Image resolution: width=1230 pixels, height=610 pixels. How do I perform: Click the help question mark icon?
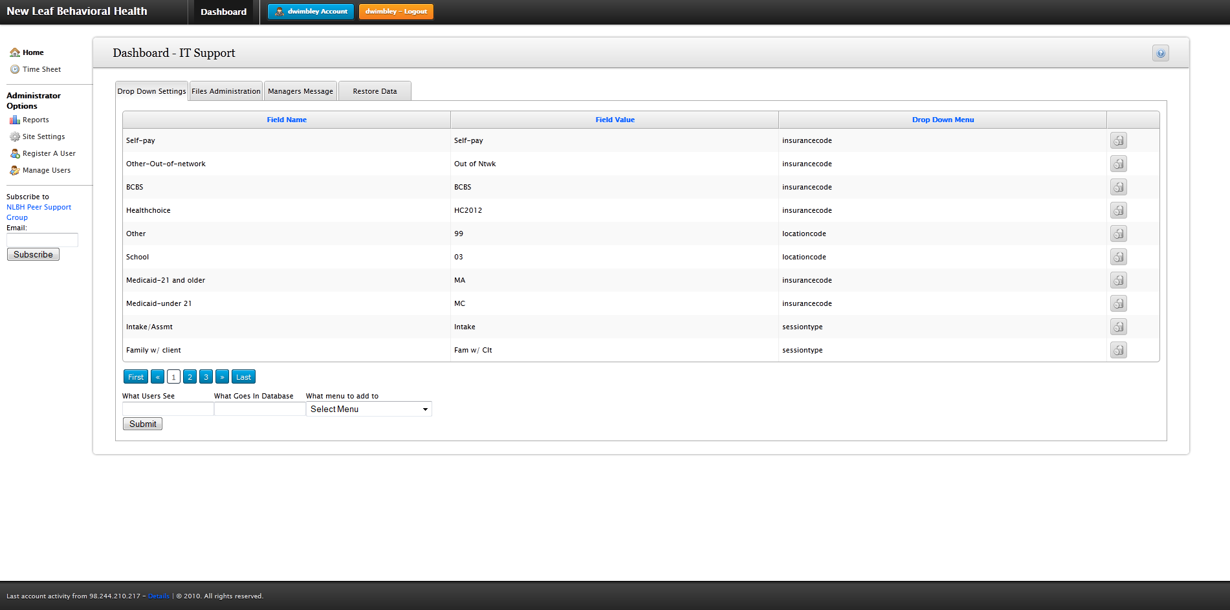[1160, 53]
